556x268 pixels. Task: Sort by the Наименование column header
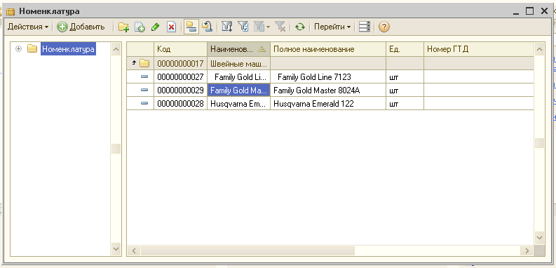coord(238,49)
